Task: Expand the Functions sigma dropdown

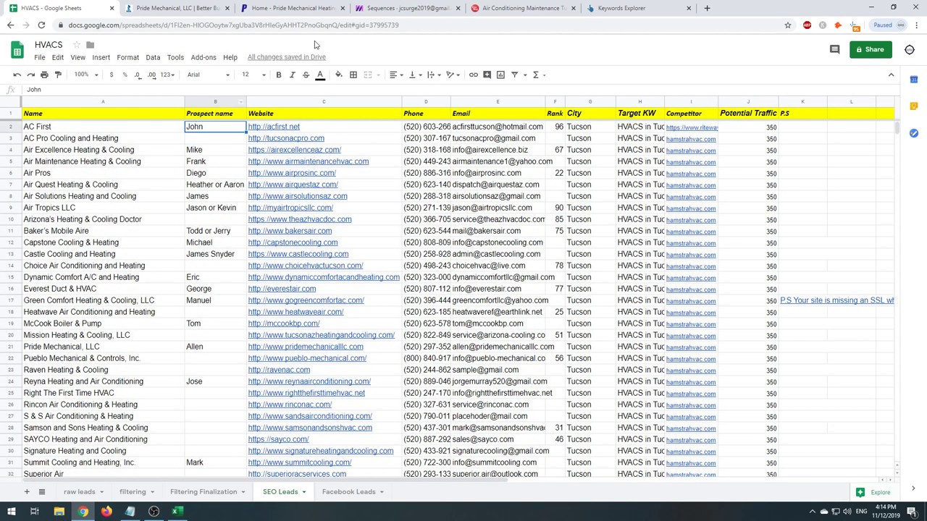Action: tap(537, 75)
